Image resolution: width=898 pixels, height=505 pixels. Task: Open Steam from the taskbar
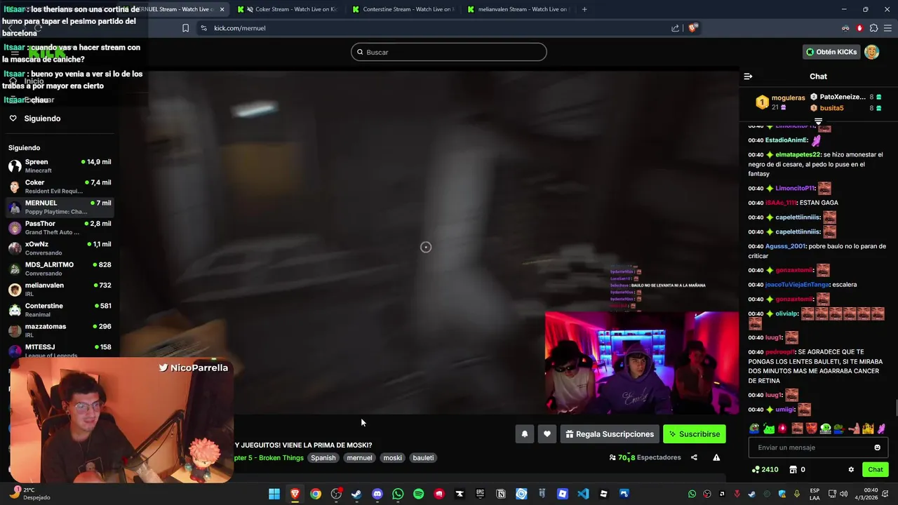tap(356, 494)
